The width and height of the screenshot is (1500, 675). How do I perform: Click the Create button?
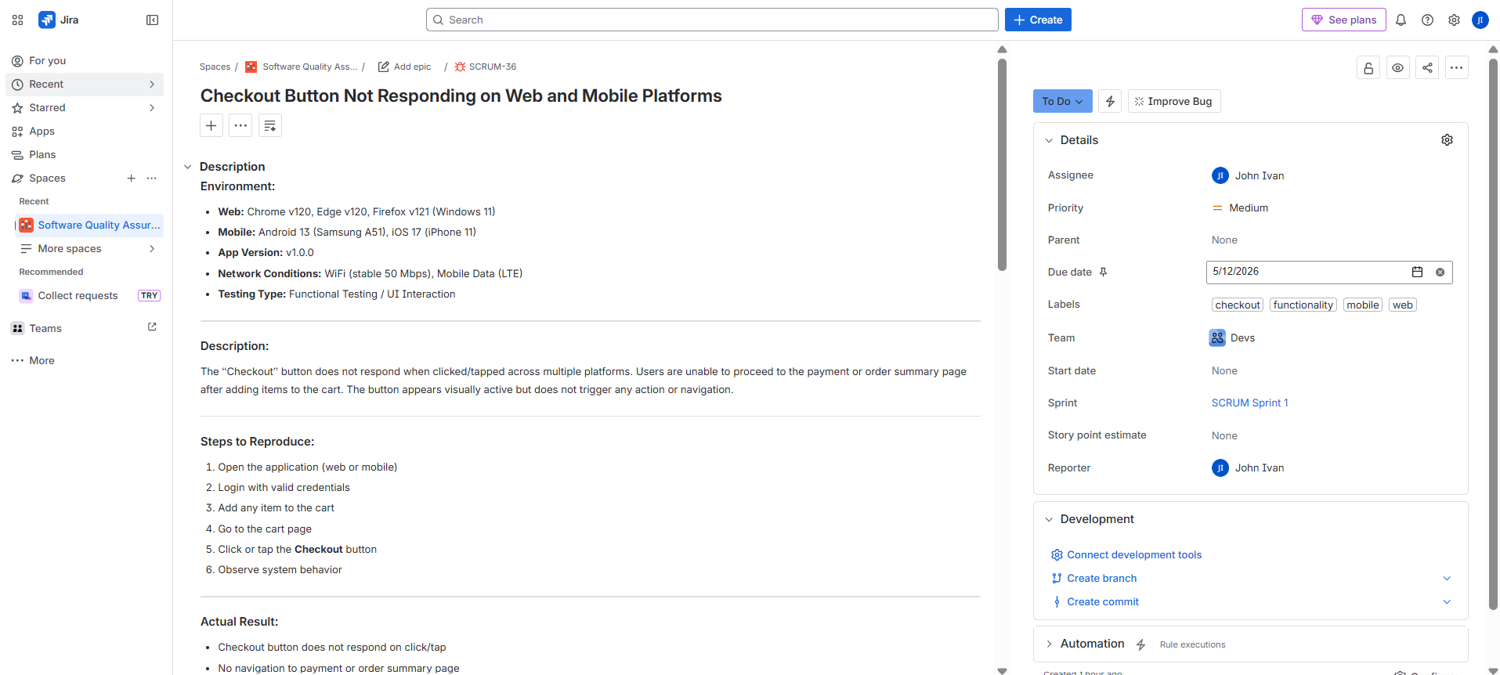(x=1038, y=20)
